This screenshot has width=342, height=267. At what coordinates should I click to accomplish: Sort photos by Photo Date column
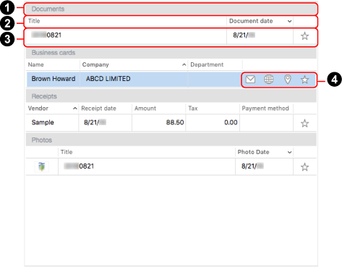(x=264, y=152)
